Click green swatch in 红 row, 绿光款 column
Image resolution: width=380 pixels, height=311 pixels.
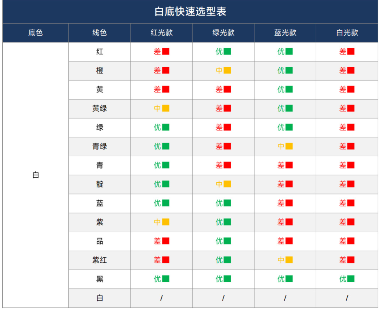coord(227,51)
